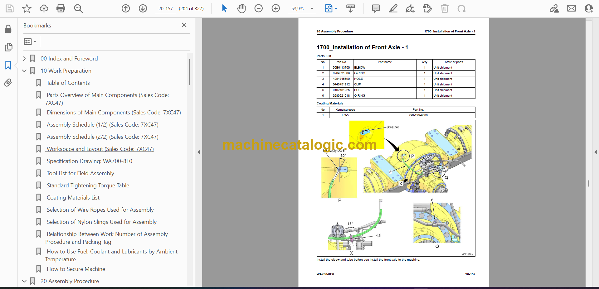
Task: Open Parts Overview of Main Components bookmark
Action: [107, 99]
